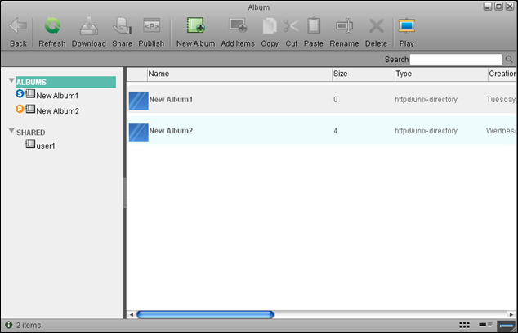Switch to thumbnail grid view
The height and width of the screenshot is (333, 518).
point(465,325)
